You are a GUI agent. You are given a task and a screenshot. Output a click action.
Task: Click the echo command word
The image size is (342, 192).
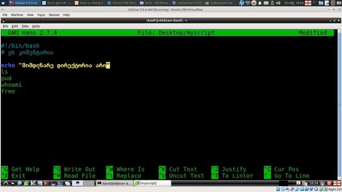(8, 65)
